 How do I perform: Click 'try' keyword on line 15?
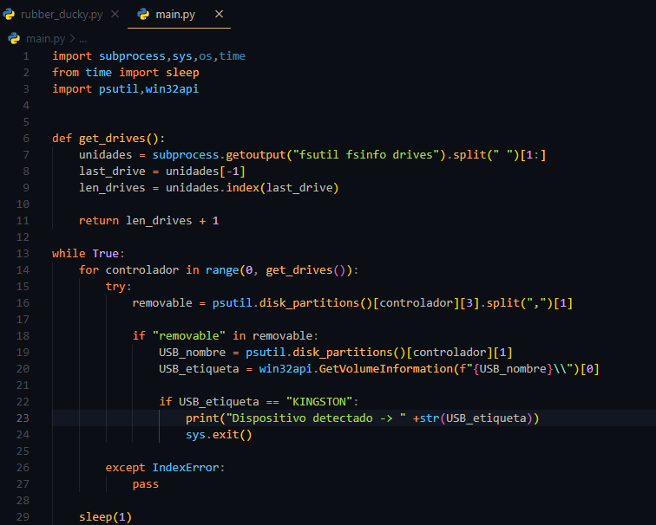pos(115,287)
